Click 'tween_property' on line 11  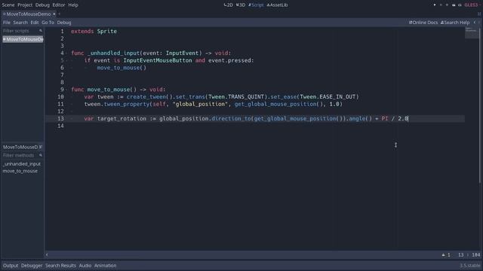pyautogui.click(x=127, y=104)
